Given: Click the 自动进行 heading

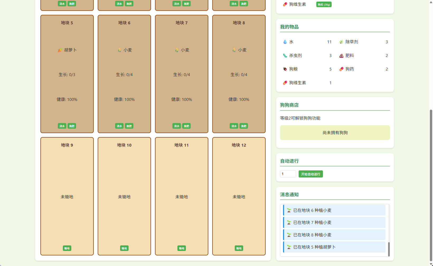Looking at the screenshot, I should [x=289, y=161].
